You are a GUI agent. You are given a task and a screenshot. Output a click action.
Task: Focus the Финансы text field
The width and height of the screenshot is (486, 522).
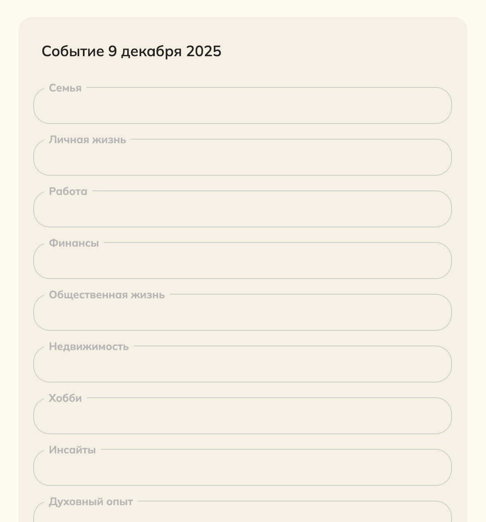pyautogui.click(x=242, y=261)
